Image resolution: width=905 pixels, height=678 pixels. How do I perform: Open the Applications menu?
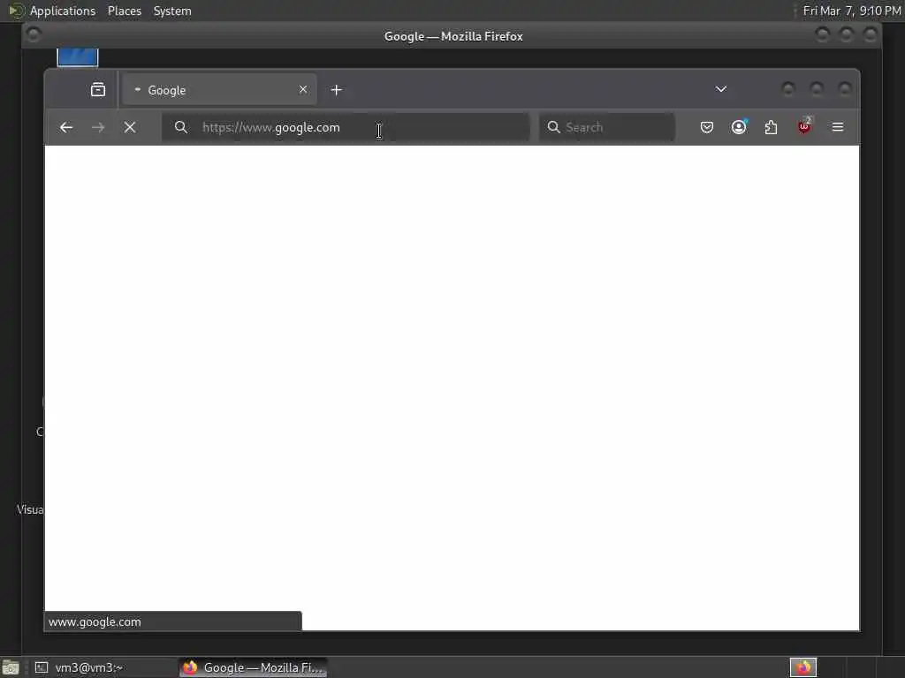pos(63,11)
